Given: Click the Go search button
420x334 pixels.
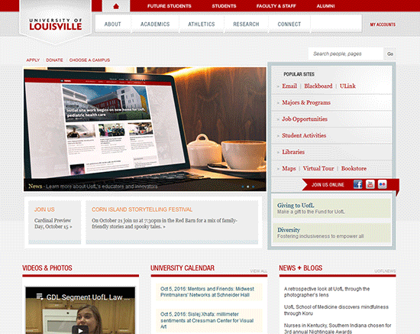Looking at the screenshot, I should (x=390, y=54).
